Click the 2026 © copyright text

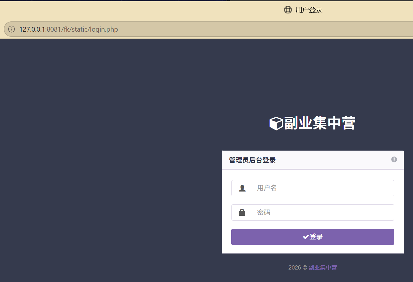point(298,268)
